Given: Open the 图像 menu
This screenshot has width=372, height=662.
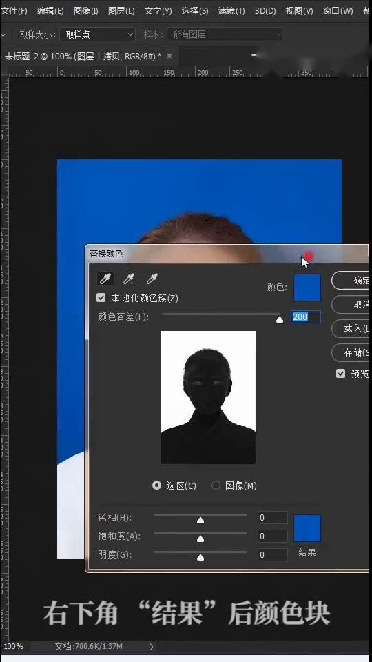Looking at the screenshot, I should tap(85, 10).
